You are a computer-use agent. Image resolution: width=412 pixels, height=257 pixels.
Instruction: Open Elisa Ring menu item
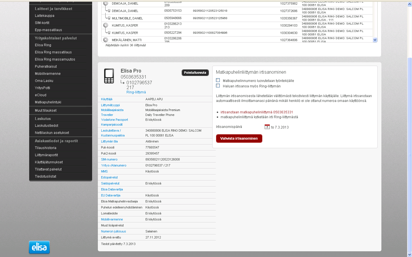pyautogui.click(x=43, y=45)
